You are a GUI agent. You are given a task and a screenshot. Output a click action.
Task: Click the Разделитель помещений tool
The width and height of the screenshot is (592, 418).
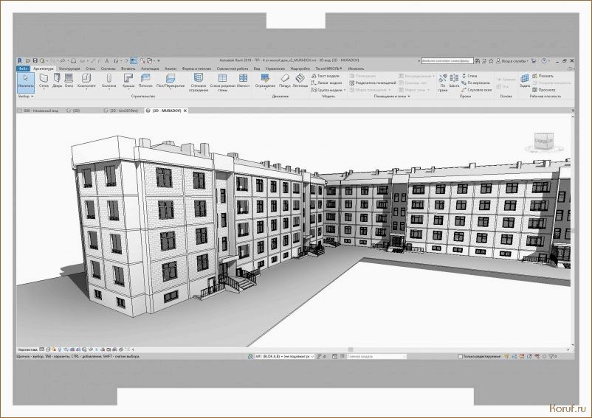pos(373,83)
